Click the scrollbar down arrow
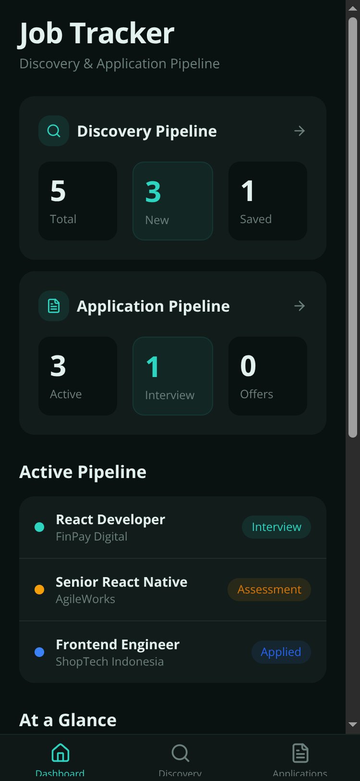This screenshot has height=781, width=360. pos(353,724)
